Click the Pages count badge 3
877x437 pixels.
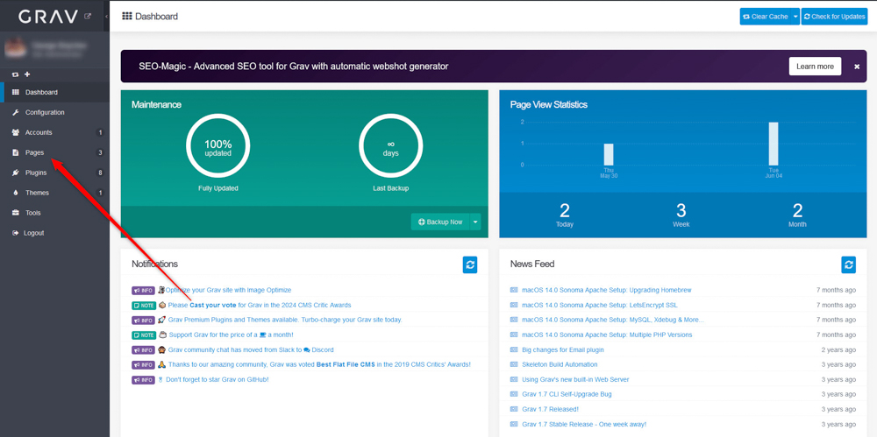(100, 152)
